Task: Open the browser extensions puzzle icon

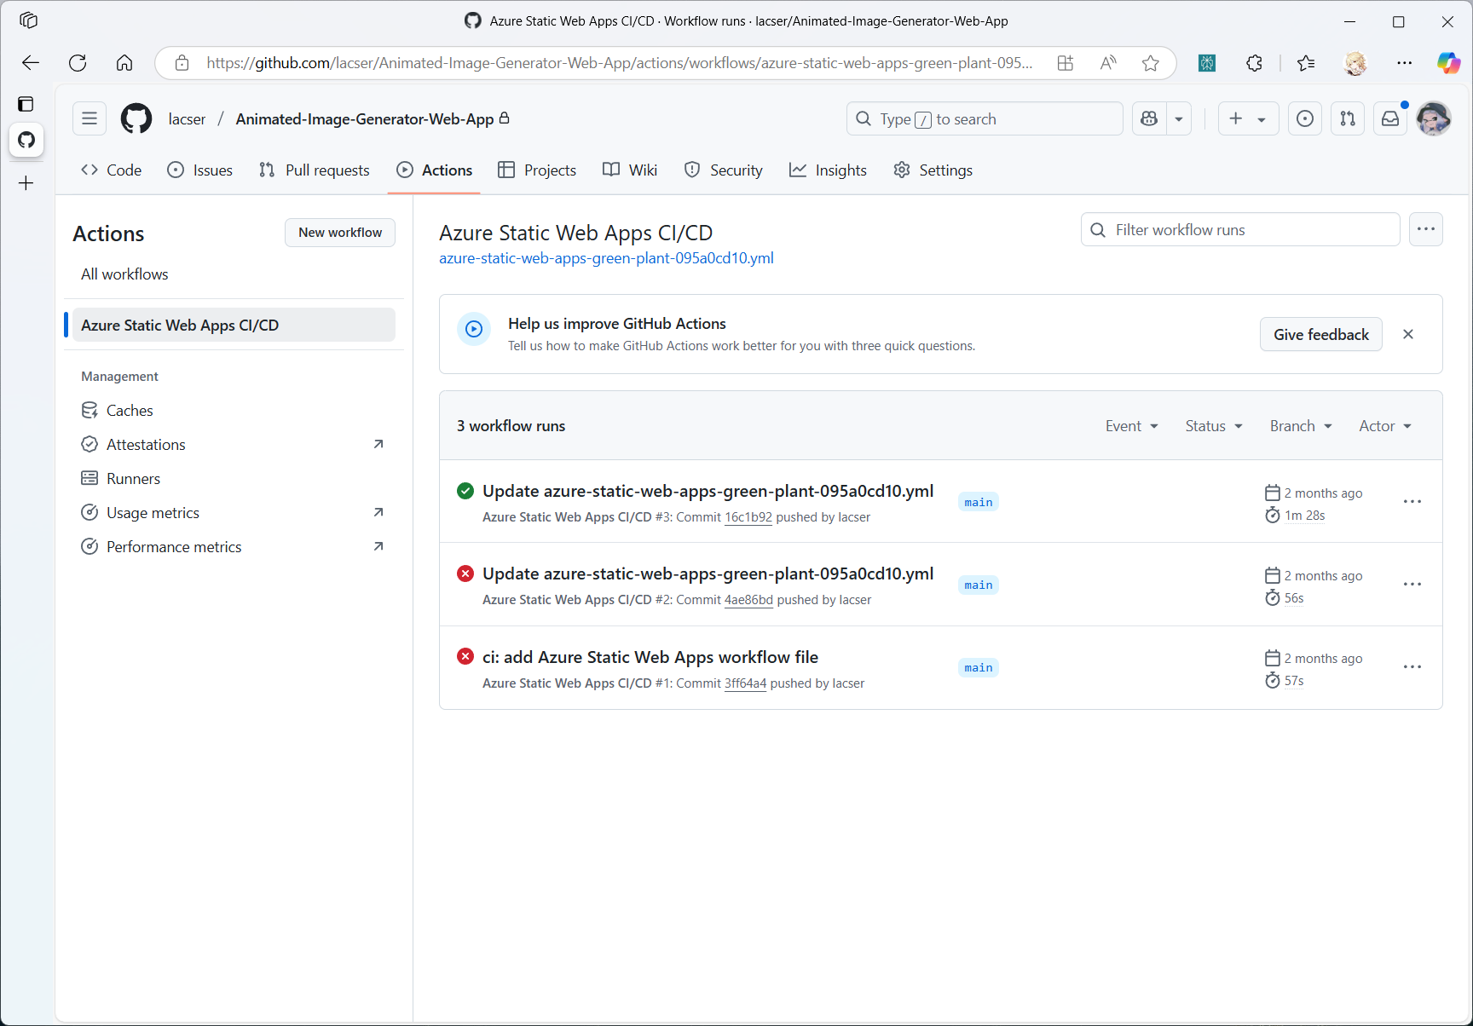Action: coord(1254,62)
